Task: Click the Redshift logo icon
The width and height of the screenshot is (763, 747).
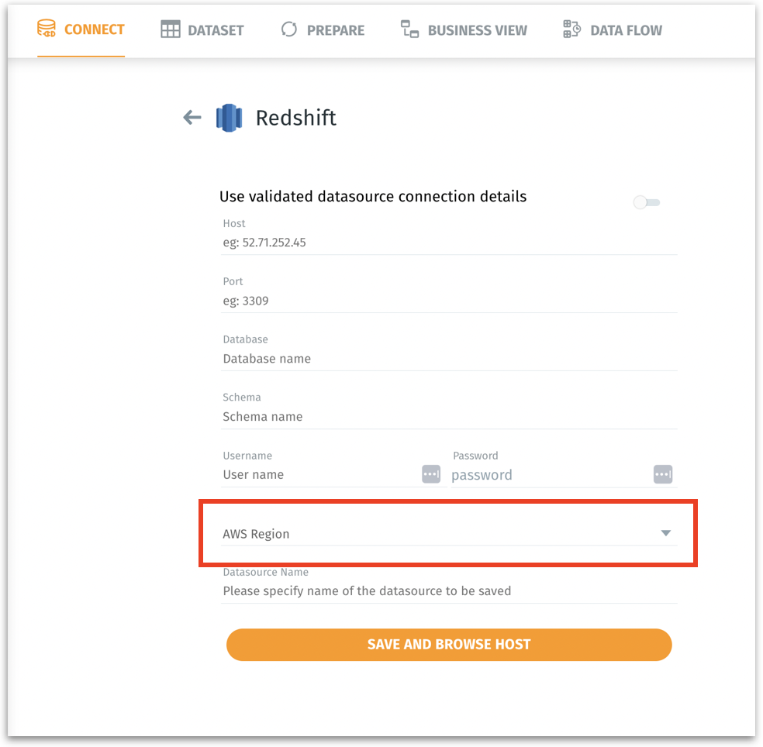Action: pyautogui.click(x=229, y=118)
